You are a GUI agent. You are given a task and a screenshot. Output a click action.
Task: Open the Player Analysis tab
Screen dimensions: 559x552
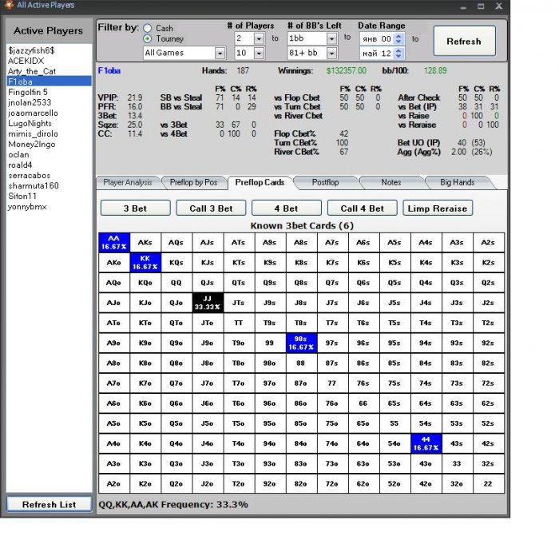click(128, 183)
